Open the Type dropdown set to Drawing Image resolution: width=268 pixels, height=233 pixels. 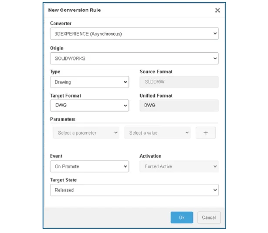click(89, 82)
